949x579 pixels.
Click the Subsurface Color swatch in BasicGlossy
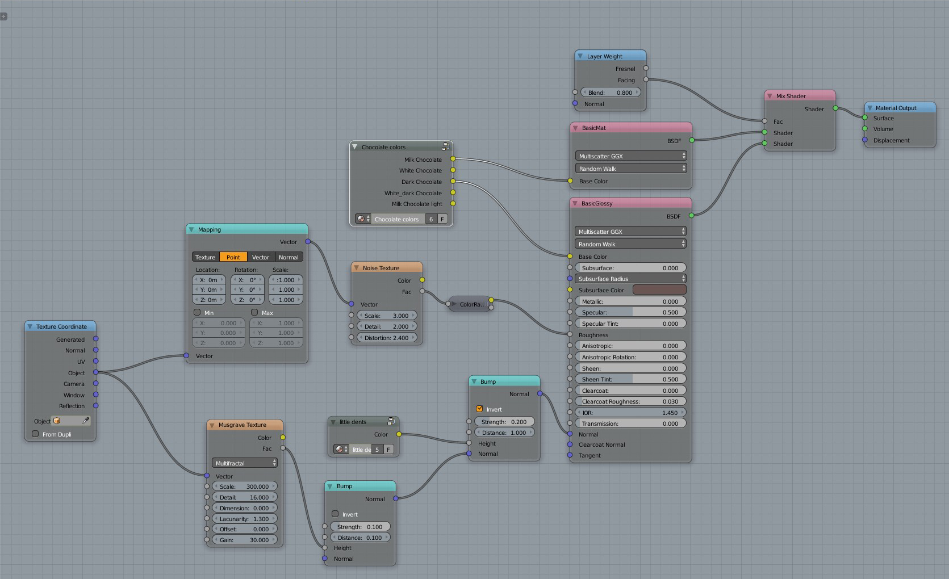(x=659, y=289)
